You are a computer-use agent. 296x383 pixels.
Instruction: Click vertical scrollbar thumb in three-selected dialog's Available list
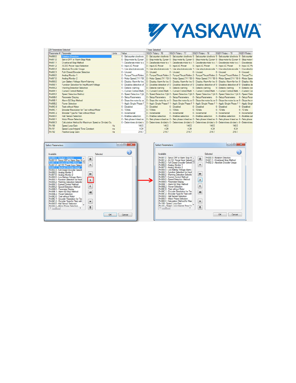[193, 162]
